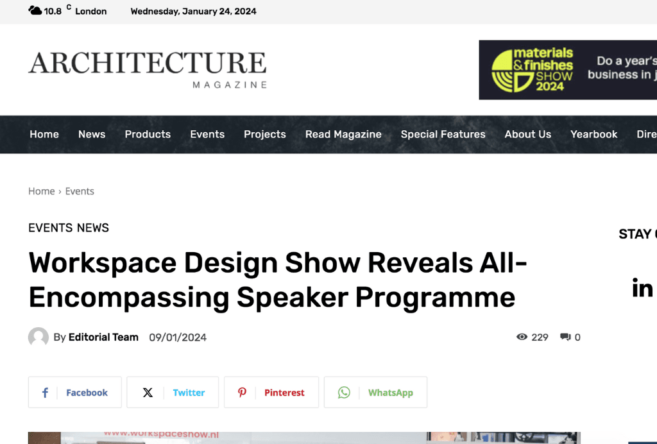Open the News navigation item
This screenshot has height=444, width=657.
[92, 134]
